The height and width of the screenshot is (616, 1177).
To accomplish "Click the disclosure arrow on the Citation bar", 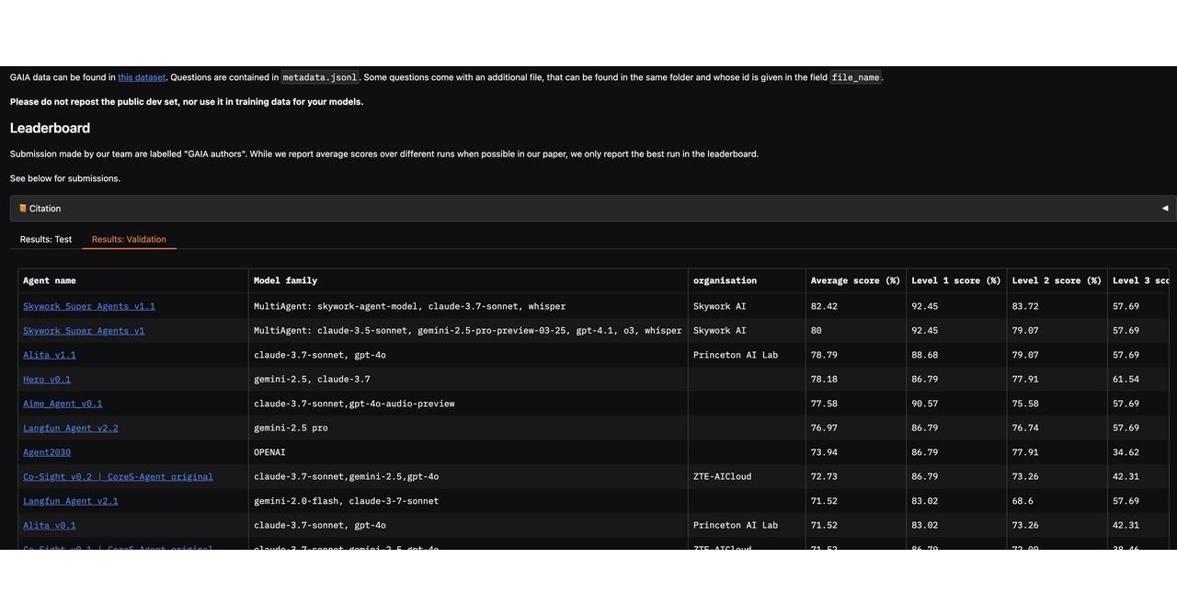I will tap(1164, 208).
